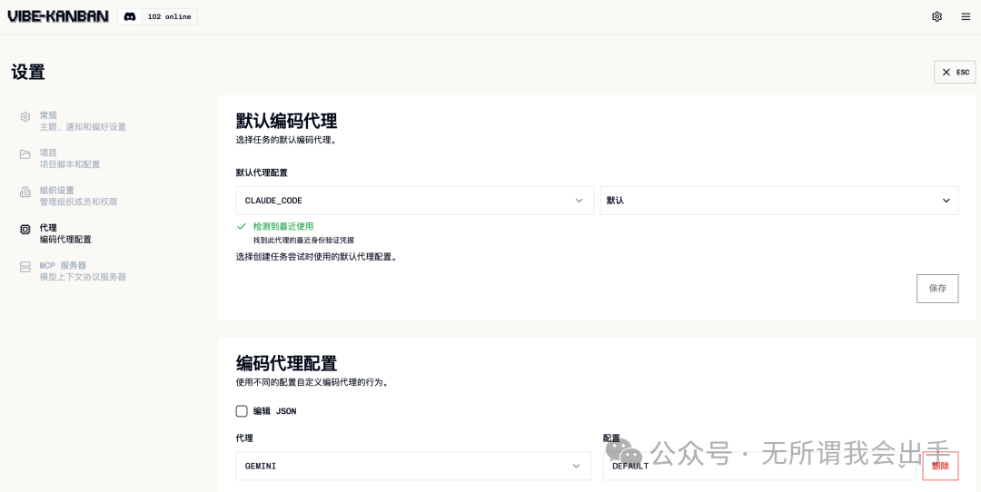This screenshot has width=981, height=492.
Task: Click the MCP 服务器 server icon
Action: pyautogui.click(x=25, y=267)
